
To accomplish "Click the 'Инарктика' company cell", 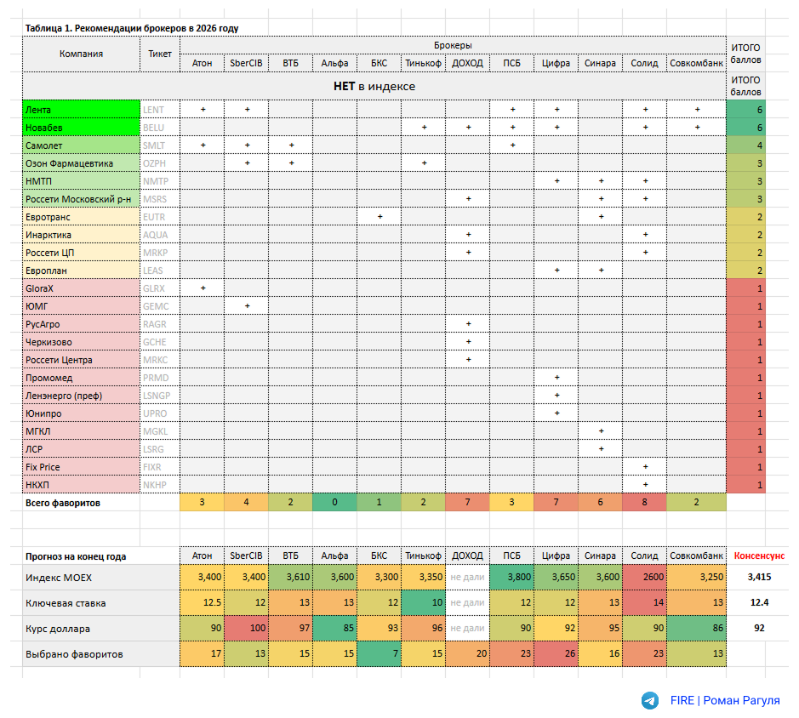I will [x=81, y=235].
